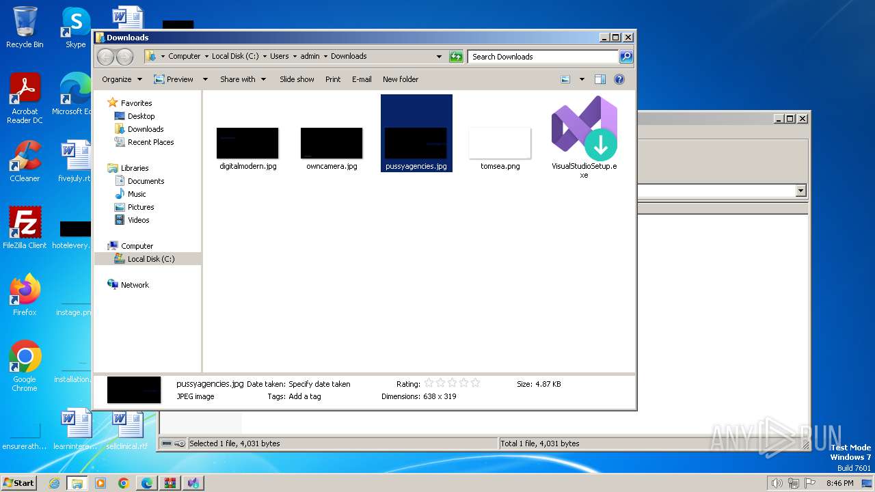Toggle the preview pane icon
This screenshot has width=875, height=492.
pos(600,79)
